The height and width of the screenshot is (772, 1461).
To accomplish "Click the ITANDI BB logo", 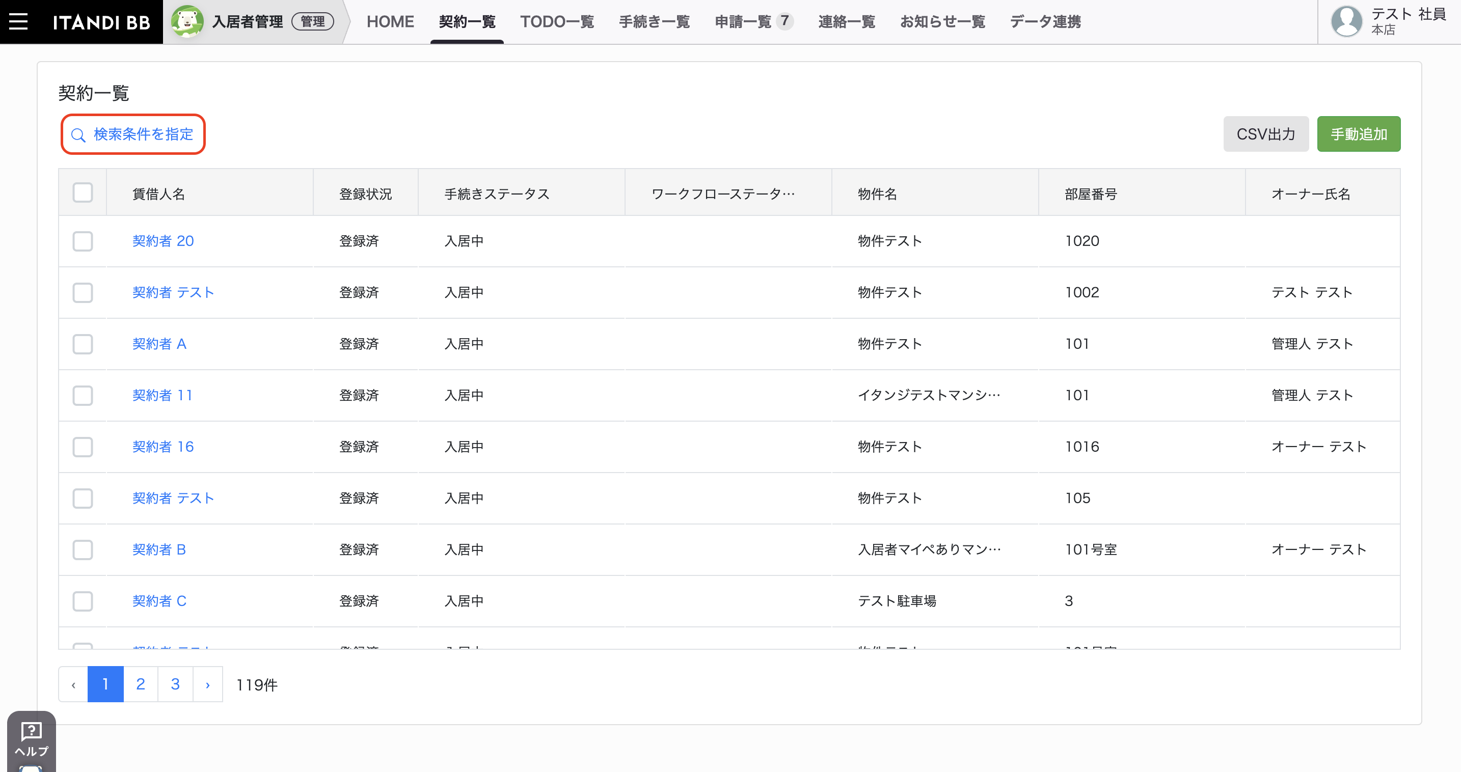I will [101, 22].
